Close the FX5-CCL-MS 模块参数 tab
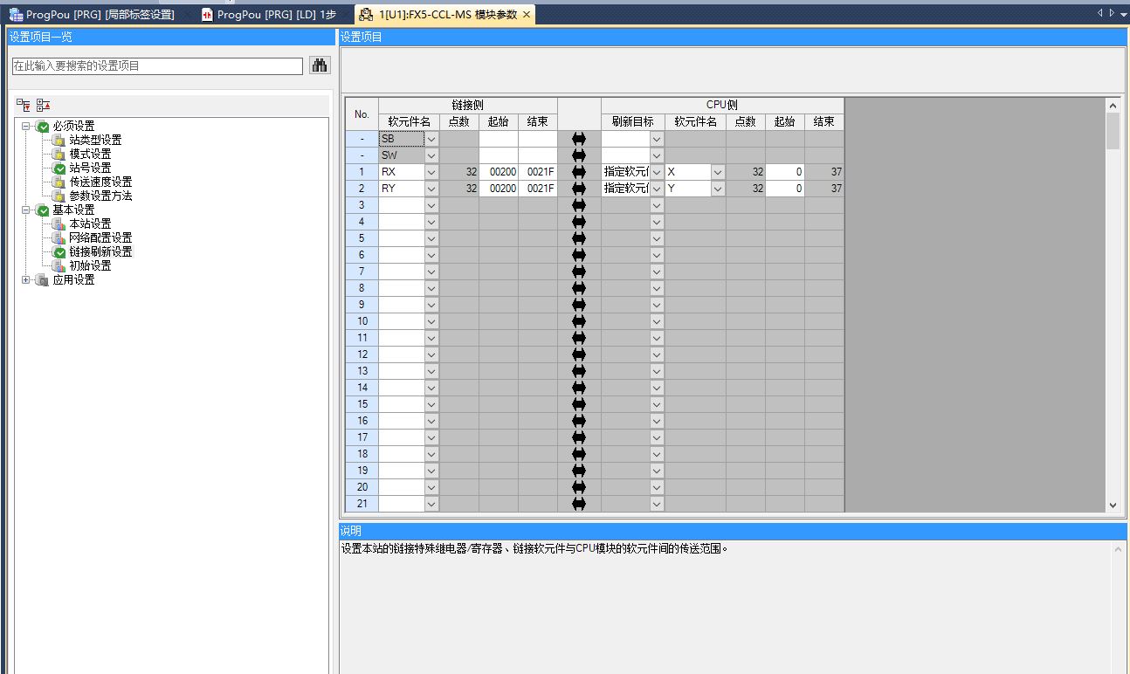Image resolution: width=1130 pixels, height=674 pixels. coord(527,15)
